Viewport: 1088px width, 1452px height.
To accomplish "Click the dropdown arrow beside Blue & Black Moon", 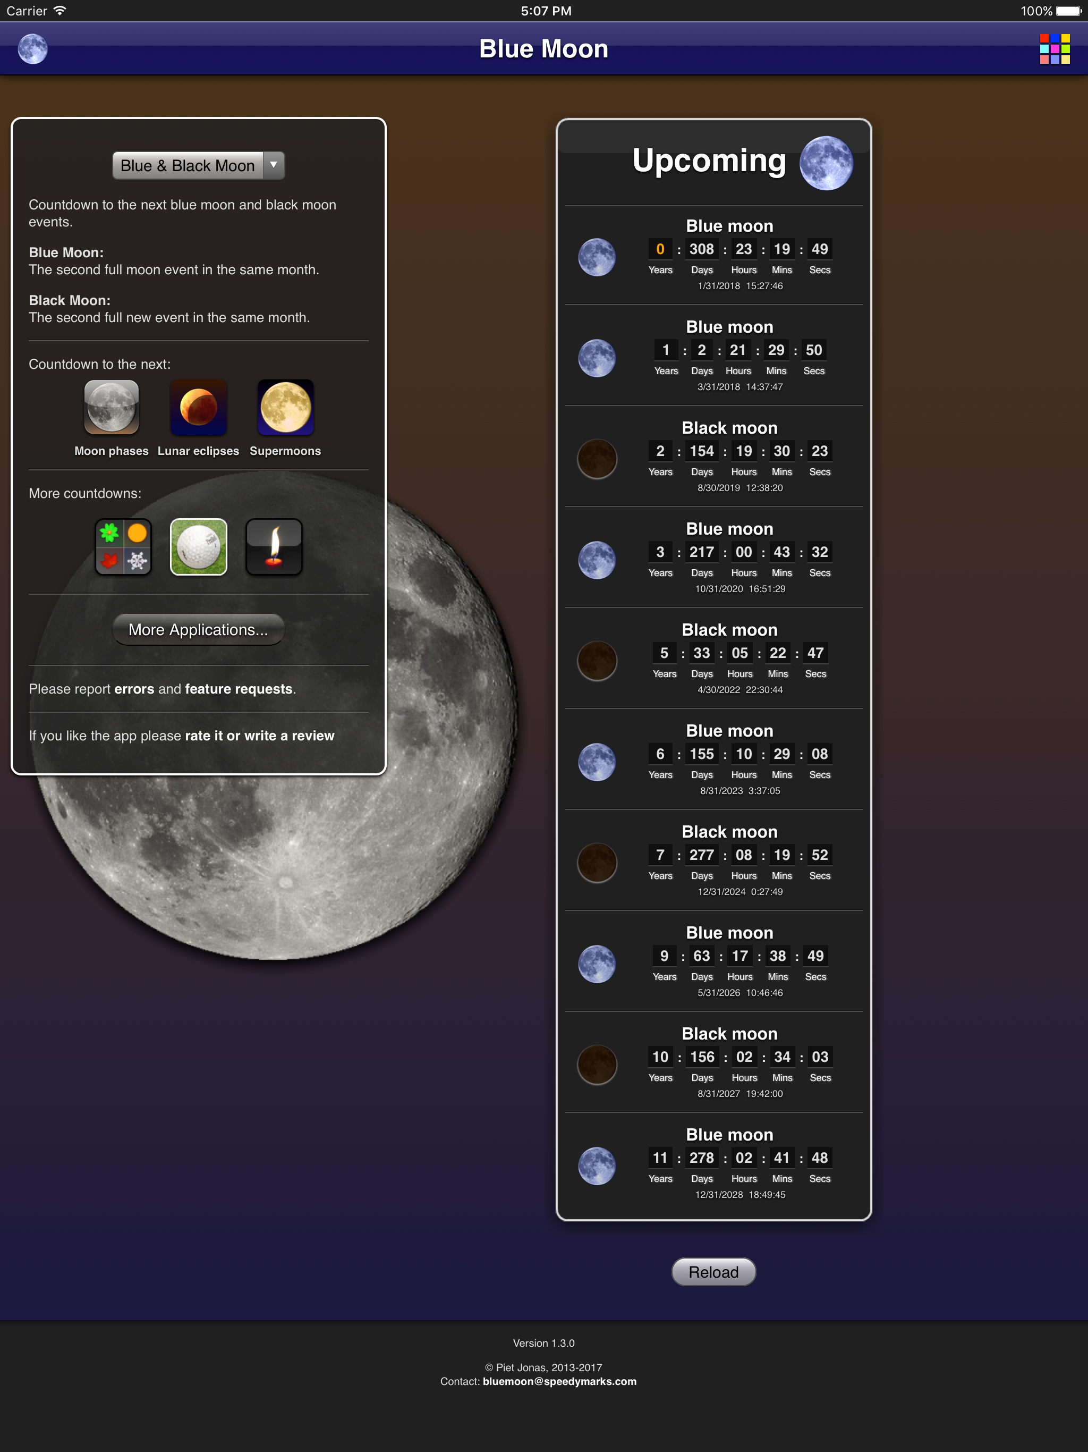I will coord(274,165).
